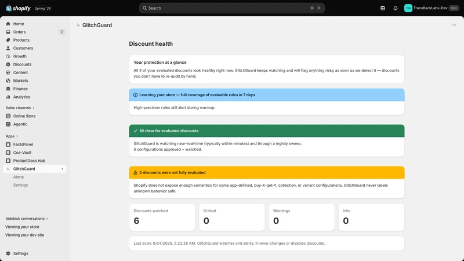
Task: Click the warning triangle icon in yellow banner
Action: (x=135, y=172)
